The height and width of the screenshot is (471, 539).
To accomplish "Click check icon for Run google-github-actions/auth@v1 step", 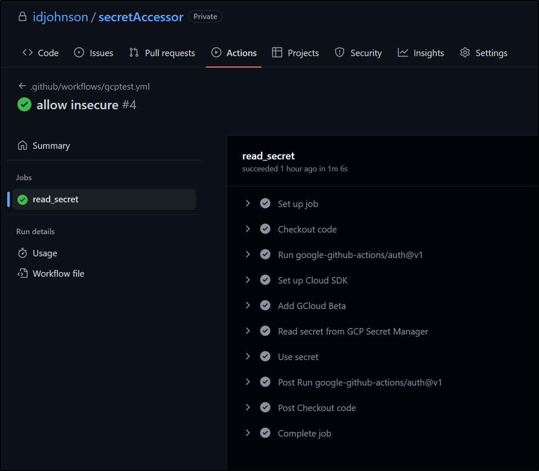I will point(265,254).
